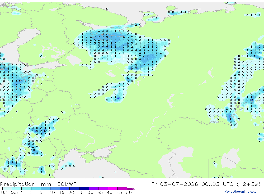
Task: Click the above-50 arrow tip of legend
Action: point(132,189)
